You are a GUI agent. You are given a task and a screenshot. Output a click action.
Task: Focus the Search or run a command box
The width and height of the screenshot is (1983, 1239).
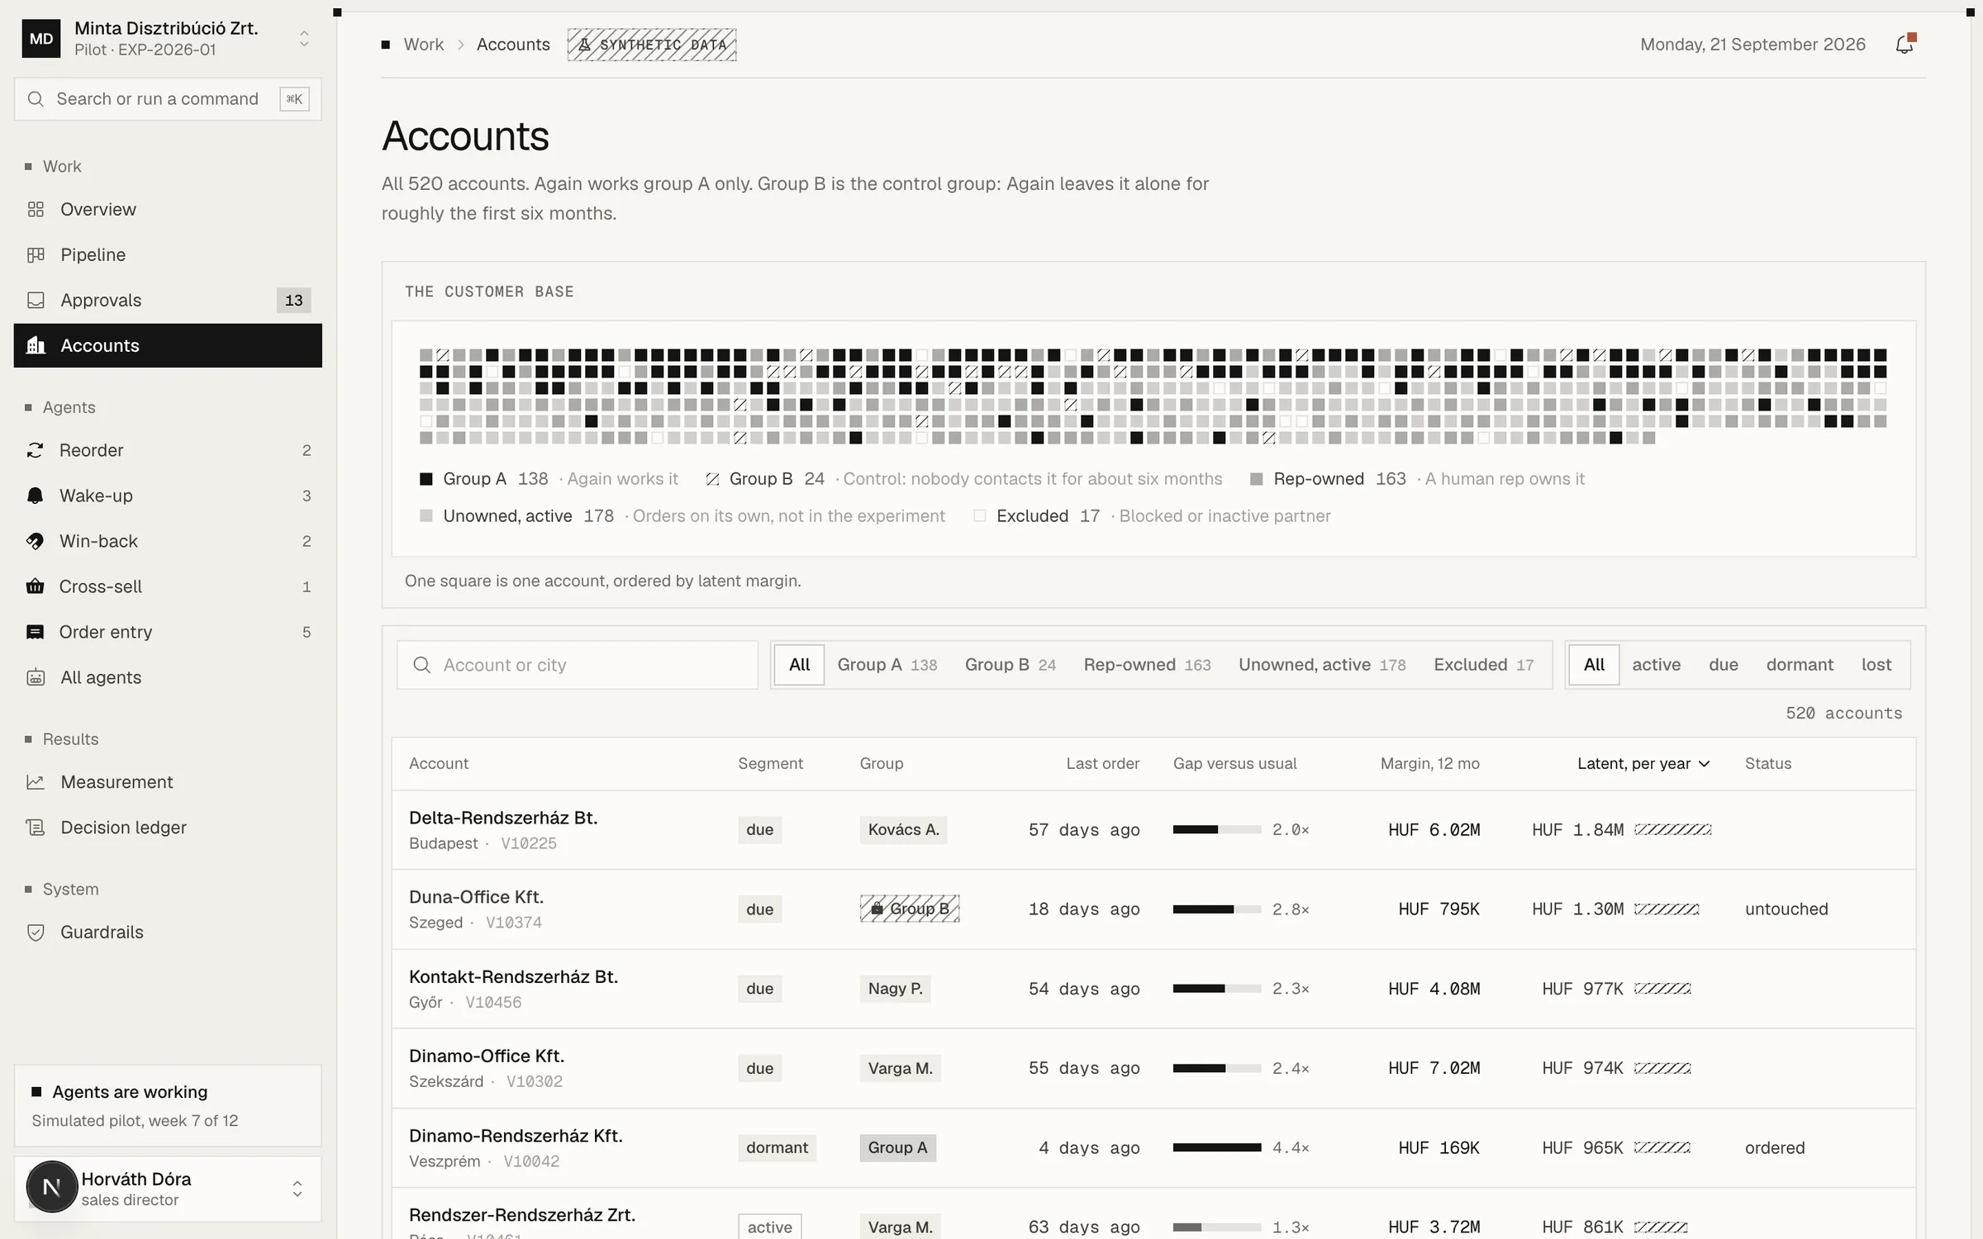click(168, 99)
